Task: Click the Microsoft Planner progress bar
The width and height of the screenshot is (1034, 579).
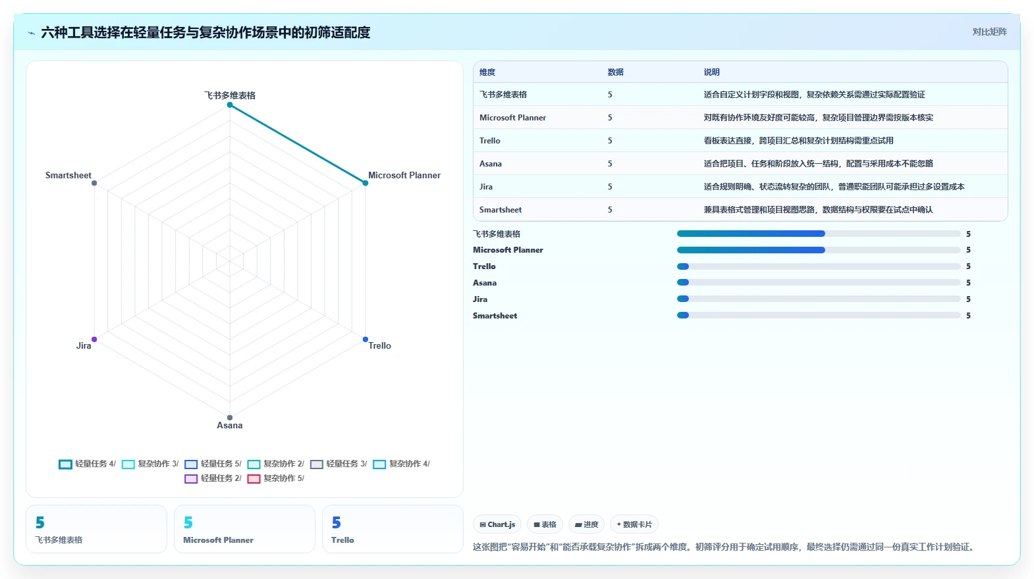Action: coord(819,250)
